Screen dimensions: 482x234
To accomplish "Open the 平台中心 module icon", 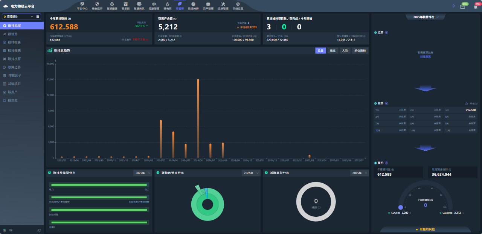I will pos(82,4).
